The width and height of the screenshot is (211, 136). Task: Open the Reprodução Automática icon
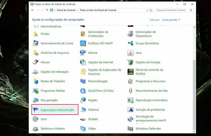click(x=130, y=100)
